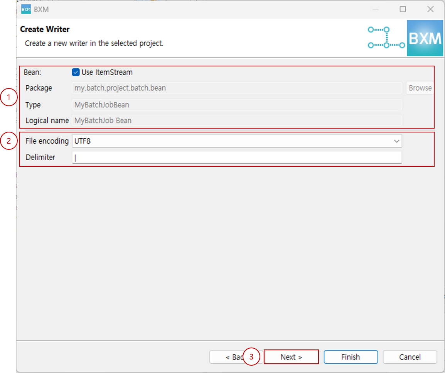Click the Next button to continue

pos(291,357)
